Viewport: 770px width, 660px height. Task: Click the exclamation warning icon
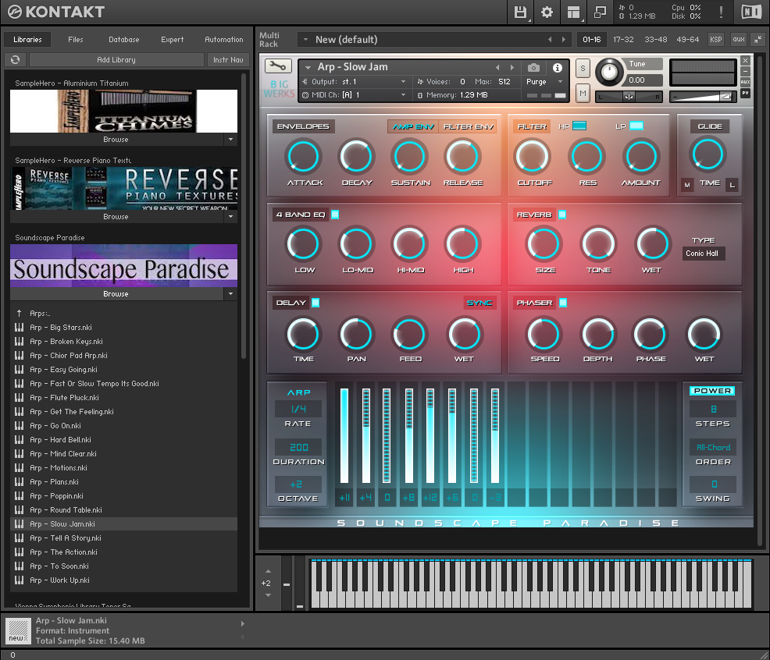pyautogui.click(x=721, y=12)
